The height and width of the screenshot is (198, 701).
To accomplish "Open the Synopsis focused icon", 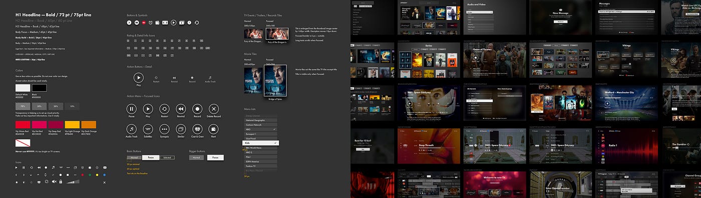I will 164,129.
